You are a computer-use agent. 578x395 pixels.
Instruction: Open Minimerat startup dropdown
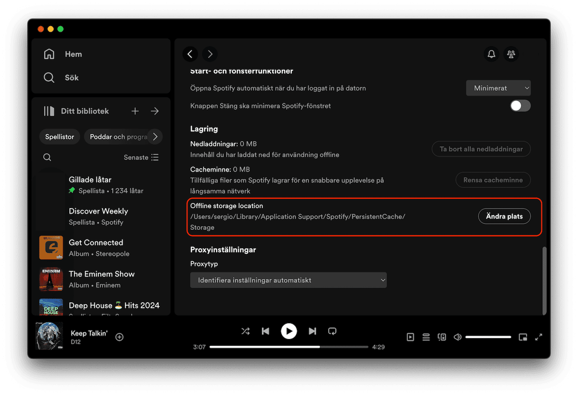498,88
